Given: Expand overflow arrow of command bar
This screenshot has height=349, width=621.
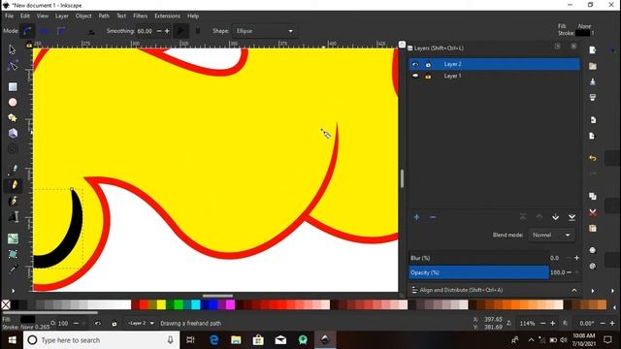Looking at the screenshot, I should click(x=593, y=291).
